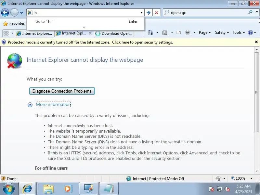Click the muted volume tray icon
This screenshot has width=260, height=195.
(227, 189)
